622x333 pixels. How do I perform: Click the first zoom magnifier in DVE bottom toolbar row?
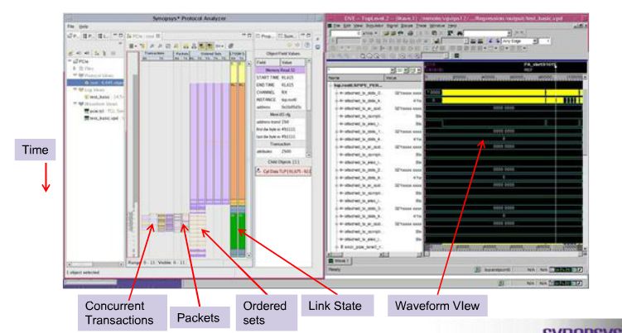pyautogui.click(x=363, y=56)
